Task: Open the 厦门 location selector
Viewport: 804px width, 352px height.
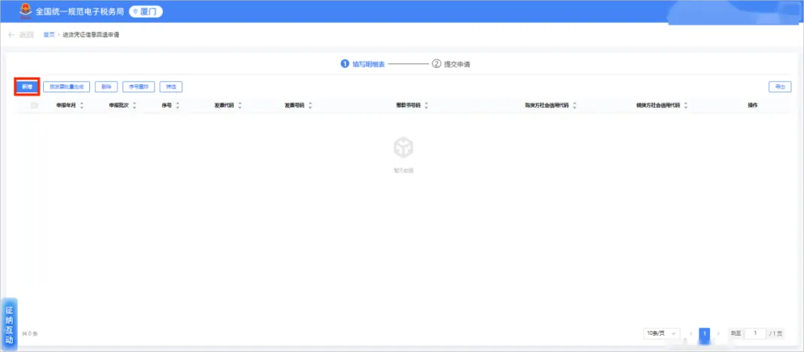Action: (146, 11)
